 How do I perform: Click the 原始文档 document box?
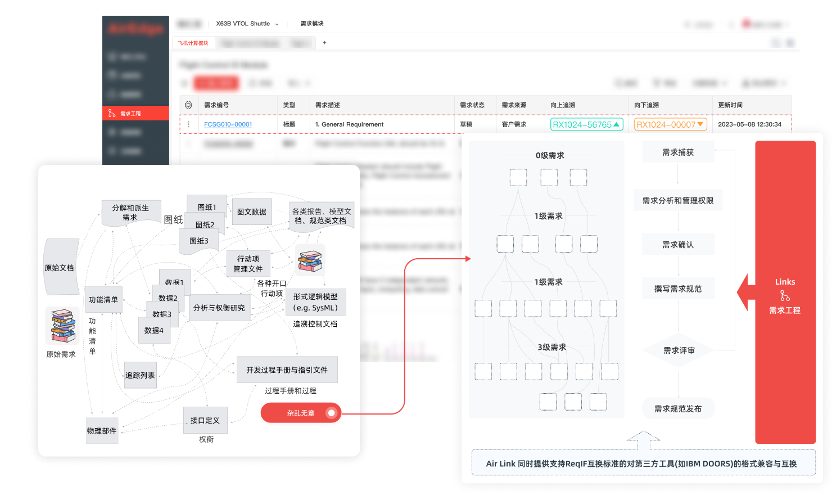(x=61, y=268)
